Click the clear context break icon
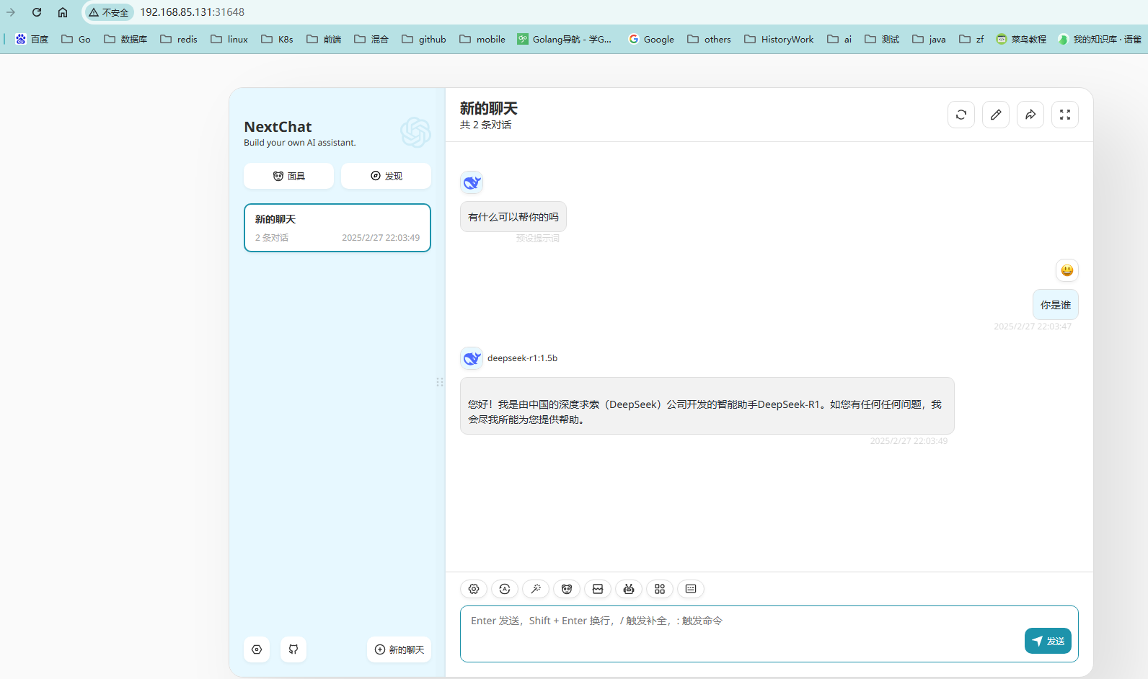 tap(598, 589)
